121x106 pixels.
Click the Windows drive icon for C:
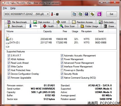(8, 39)
